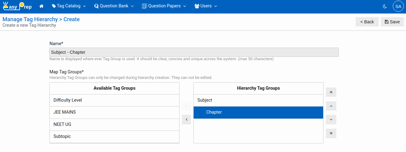Open the Question Bank menu

click(114, 6)
